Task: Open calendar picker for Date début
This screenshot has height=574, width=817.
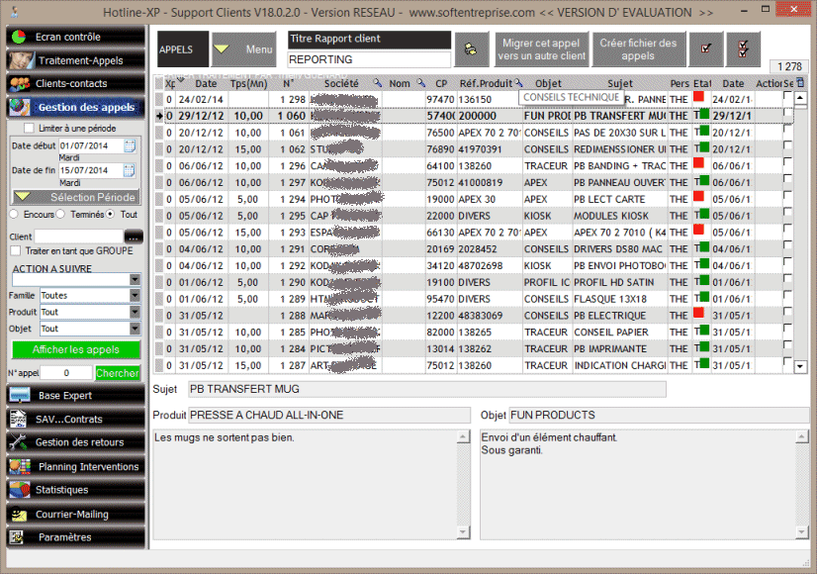Action: pyautogui.click(x=131, y=146)
